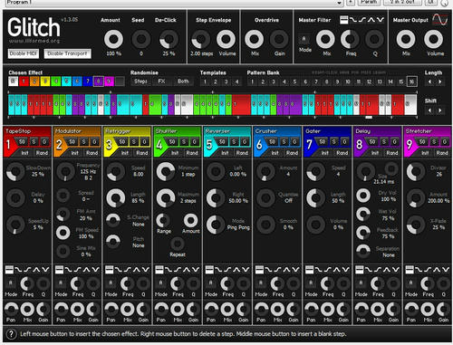453x345 pixels.
Task: Click Randomise Both button
Action: pyautogui.click(x=183, y=81)
